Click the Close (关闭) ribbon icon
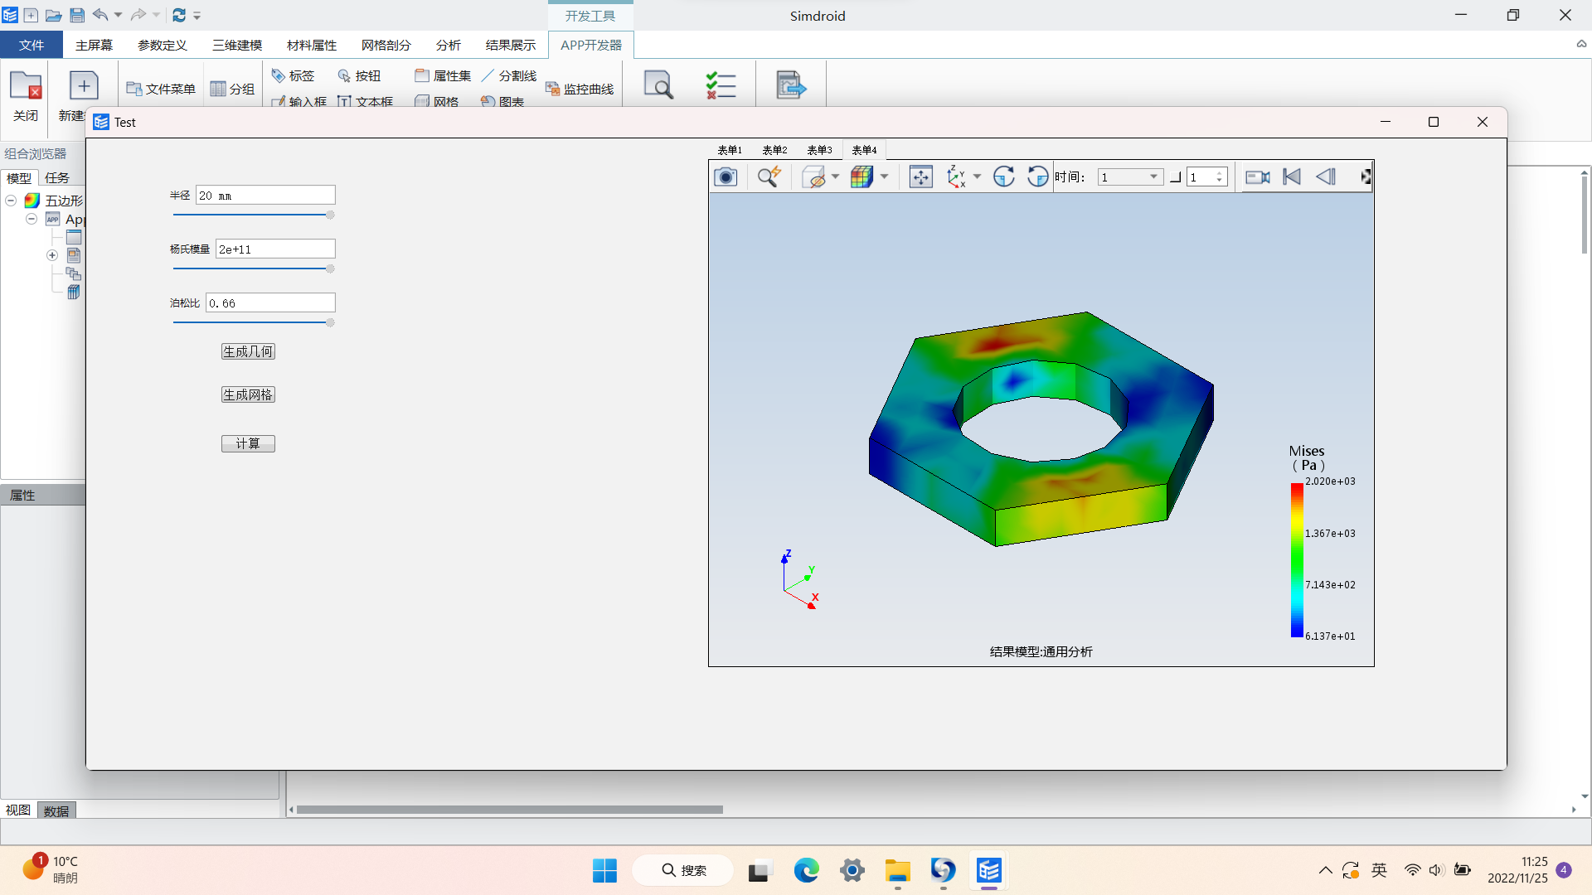 click(26, 95)
